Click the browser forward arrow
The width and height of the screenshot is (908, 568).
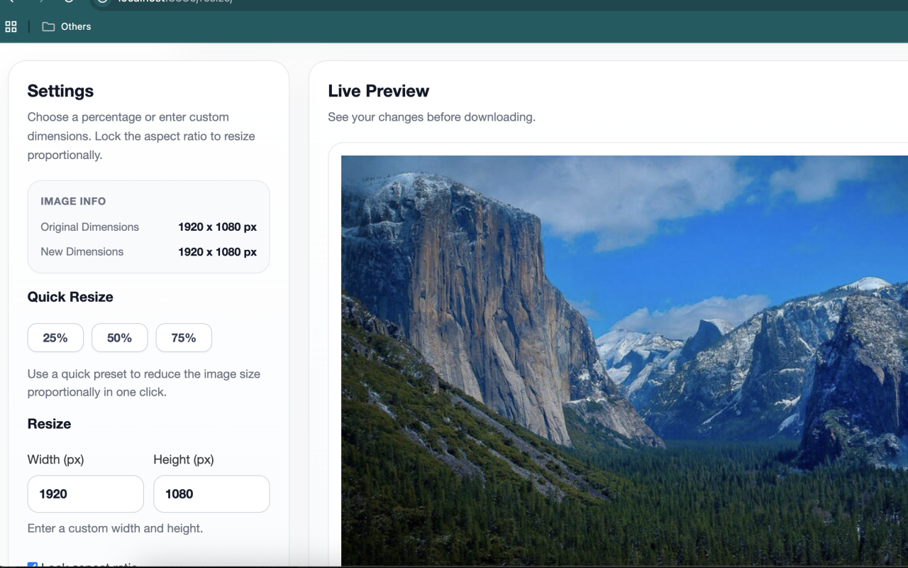pyautogui.click(x=40, y=1)
